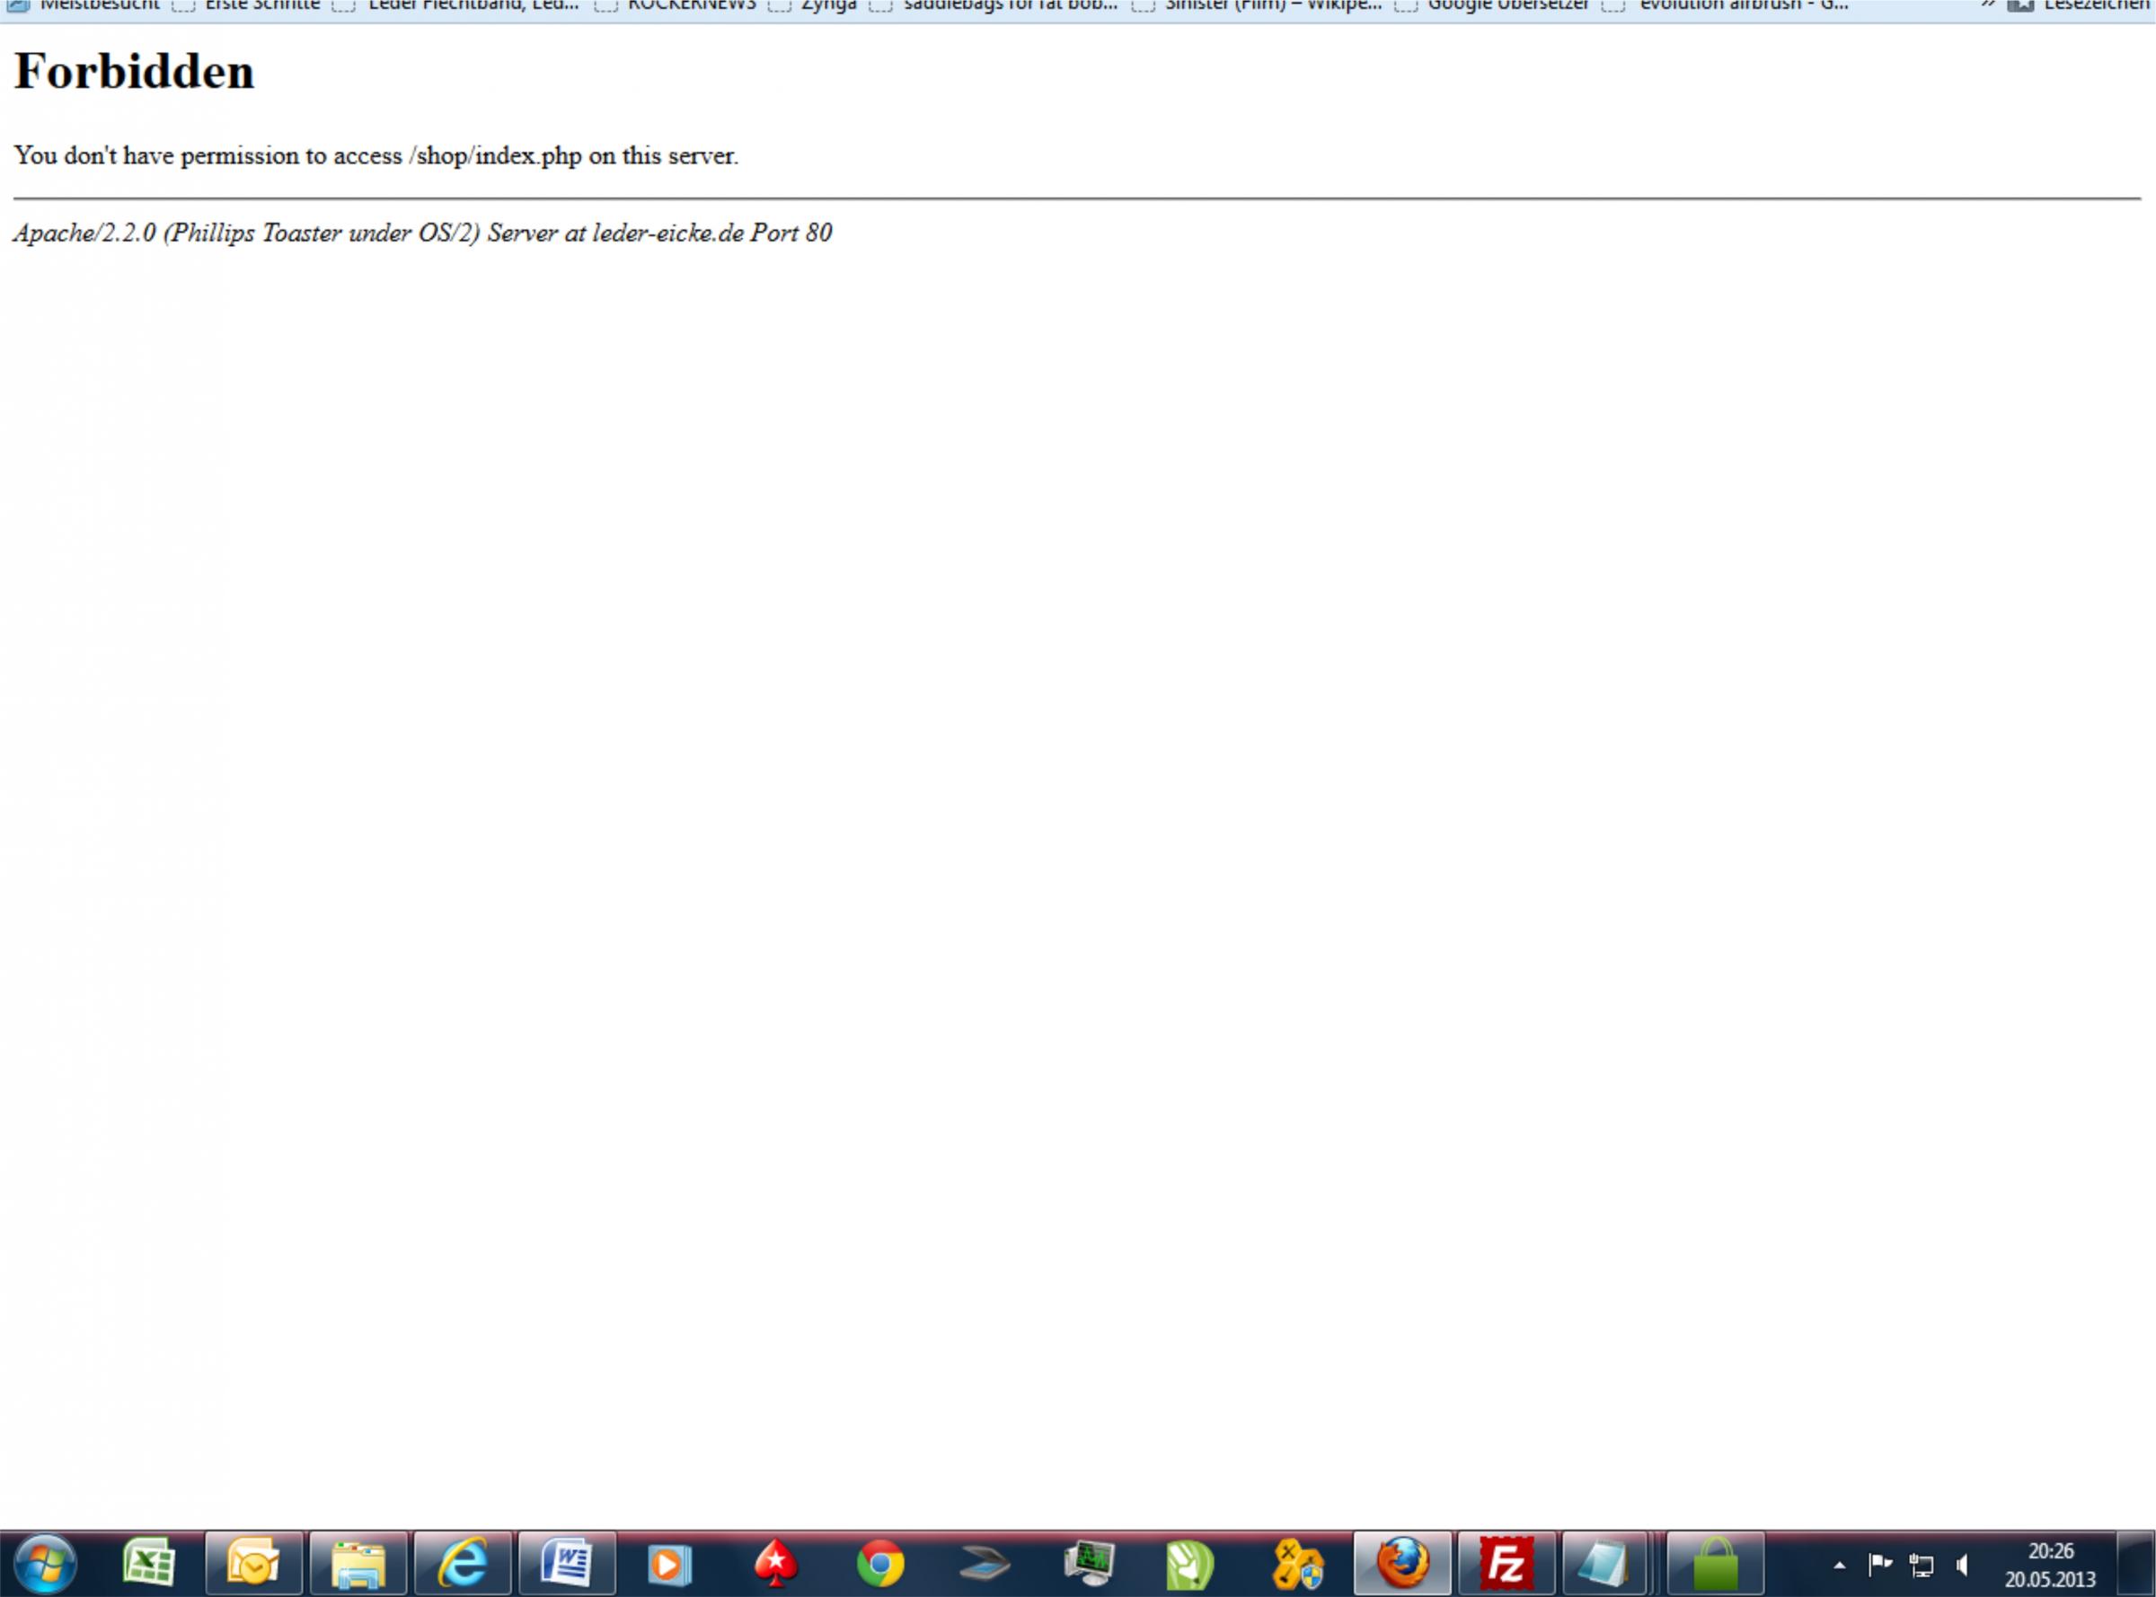Launch Google Chrome from taskbar
Viewport: 2156px width, 1597px height.
(x=879, y=1563)
